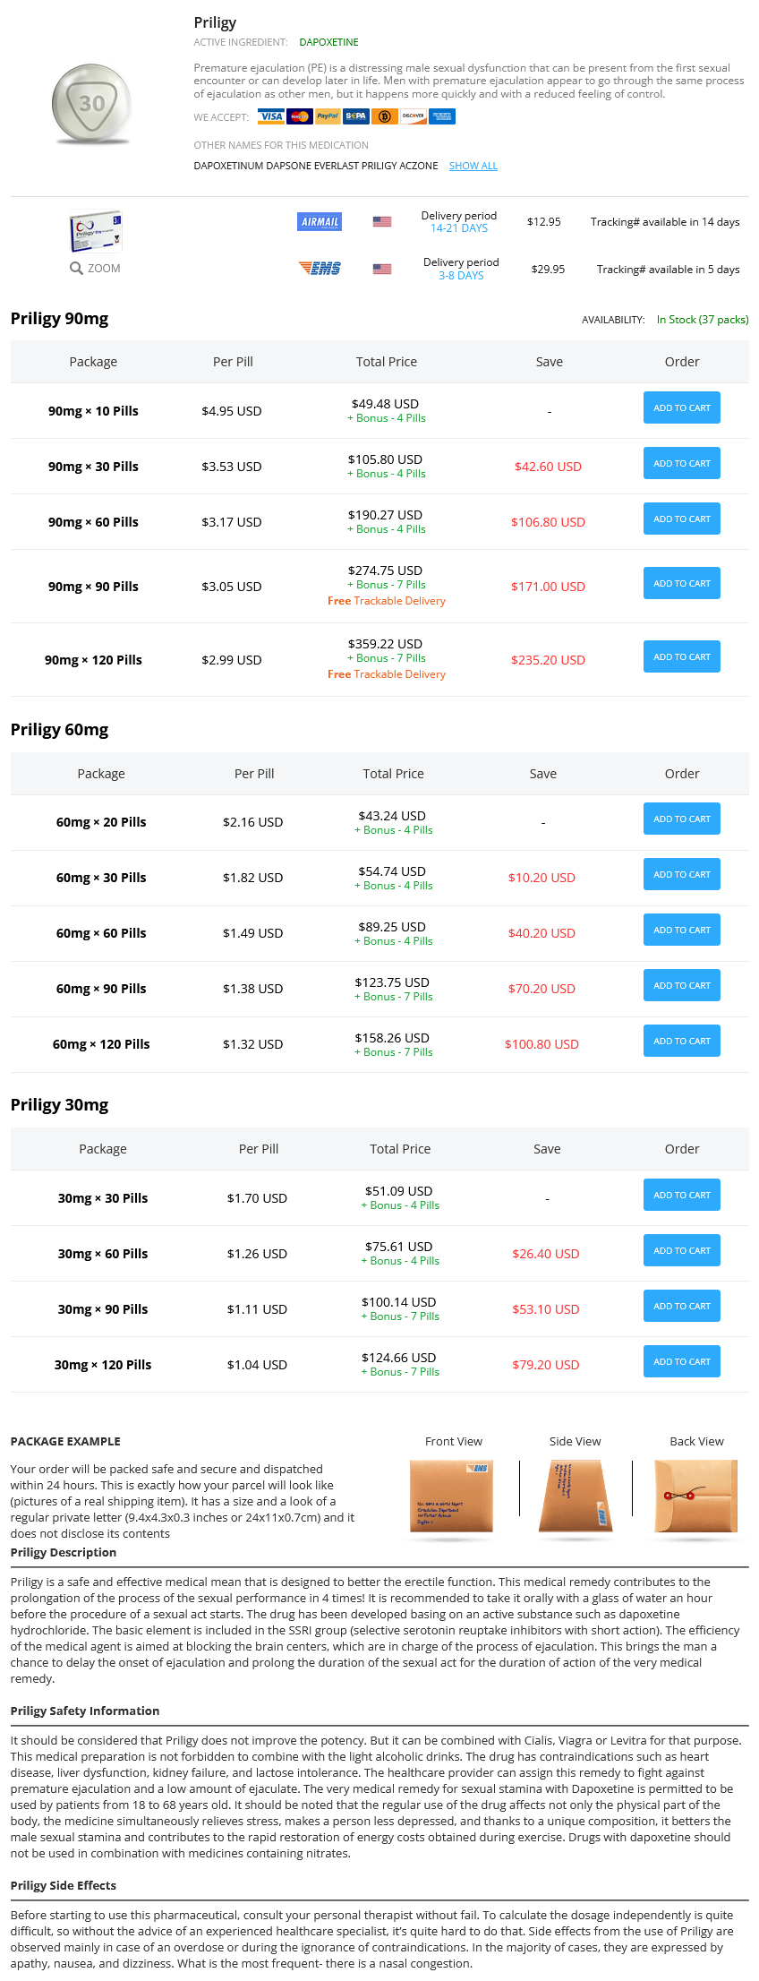Open the SHOW ALL names link
Image resolution: width=759 pixels, height=1981 pixels.
tap(473, 166)
